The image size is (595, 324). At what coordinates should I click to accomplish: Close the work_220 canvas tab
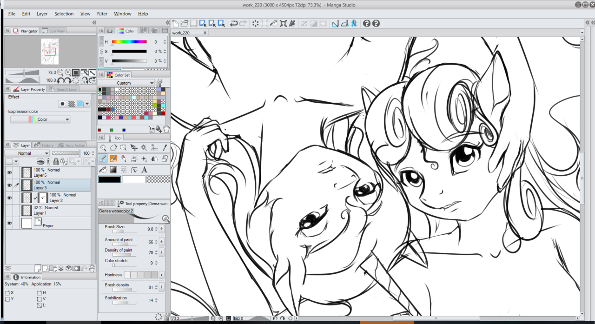click(x=205, y=33)
